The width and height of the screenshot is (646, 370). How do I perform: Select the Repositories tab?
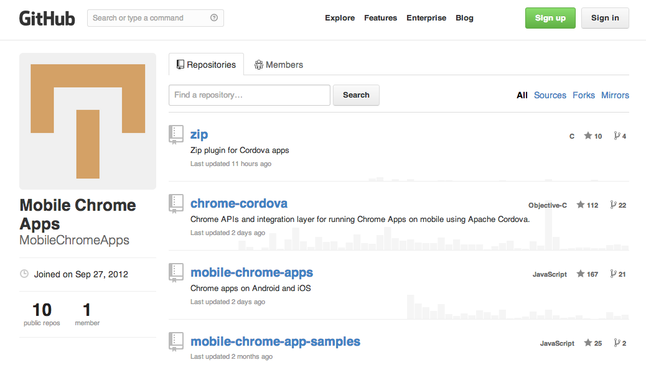point(206,65)
